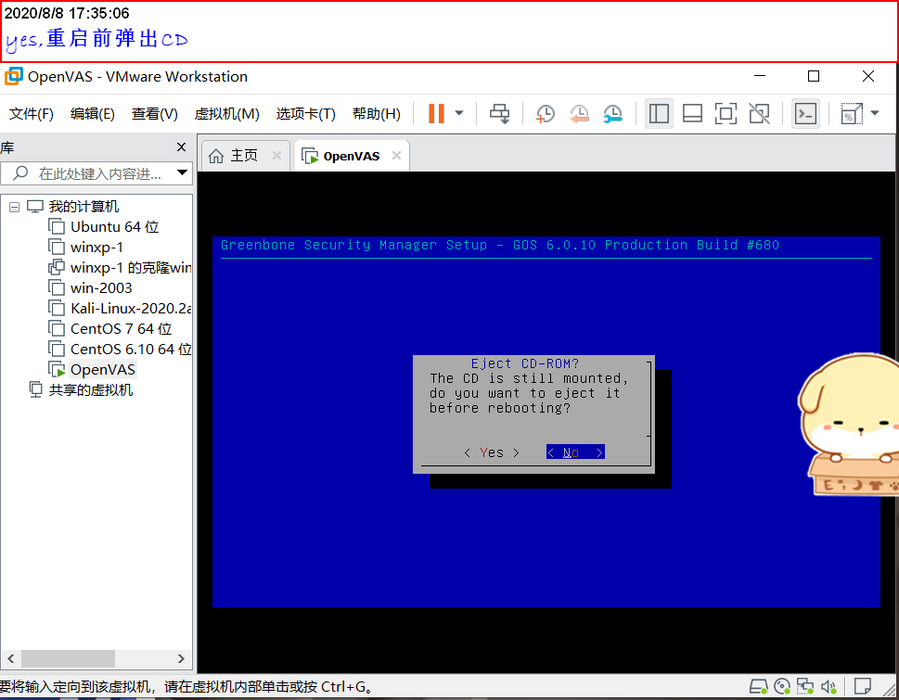Open stretch display dropdown arrow
This screenshot has width=899, height=700.
875,113
